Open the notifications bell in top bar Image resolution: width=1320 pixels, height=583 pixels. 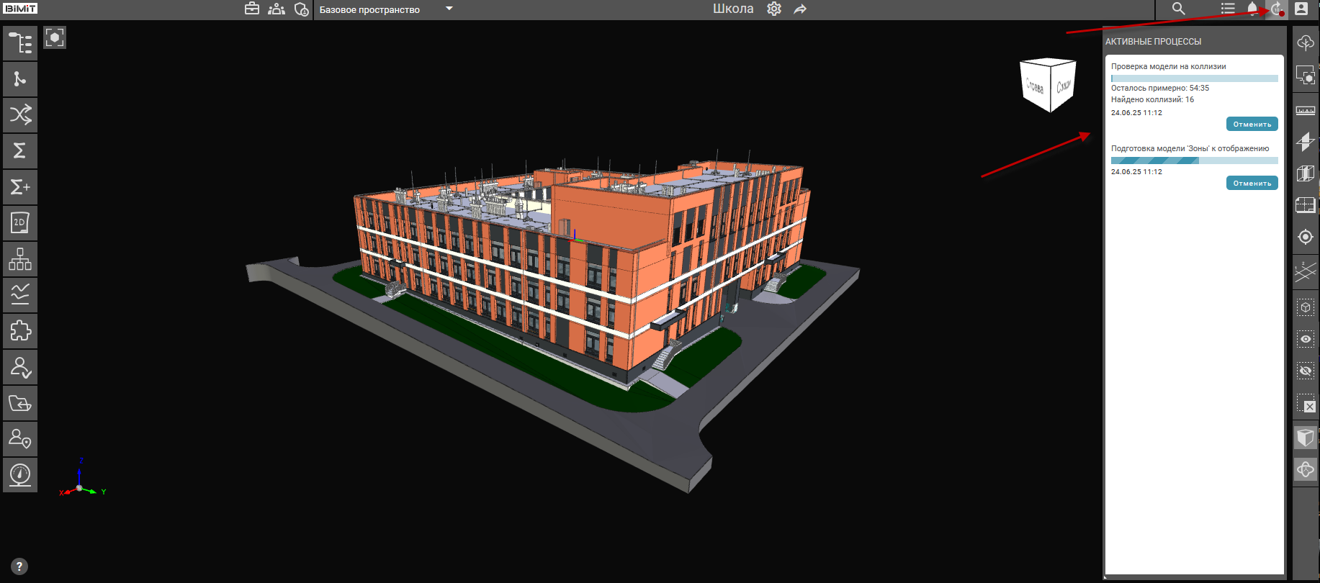tap(1252, 9)
